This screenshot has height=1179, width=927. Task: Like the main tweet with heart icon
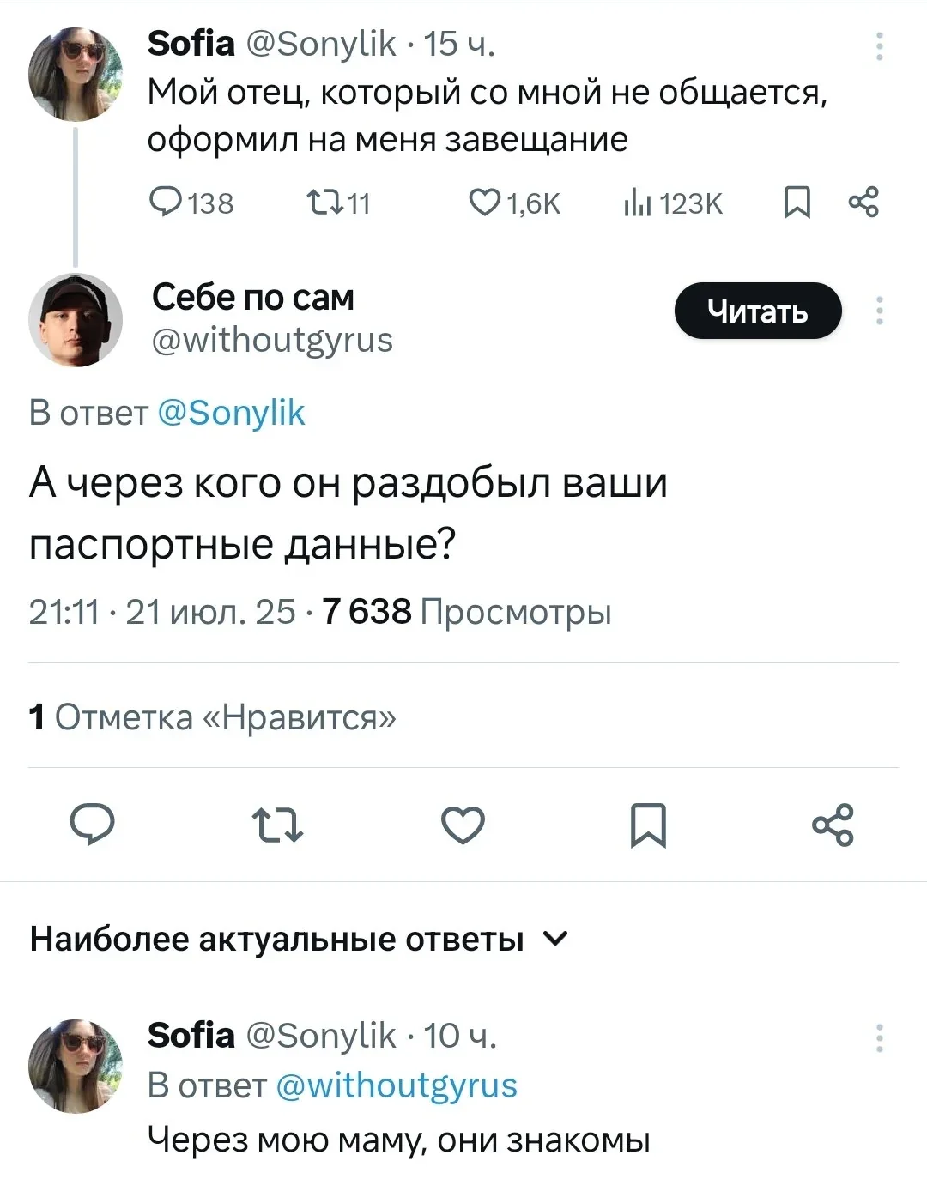point(463,825)
